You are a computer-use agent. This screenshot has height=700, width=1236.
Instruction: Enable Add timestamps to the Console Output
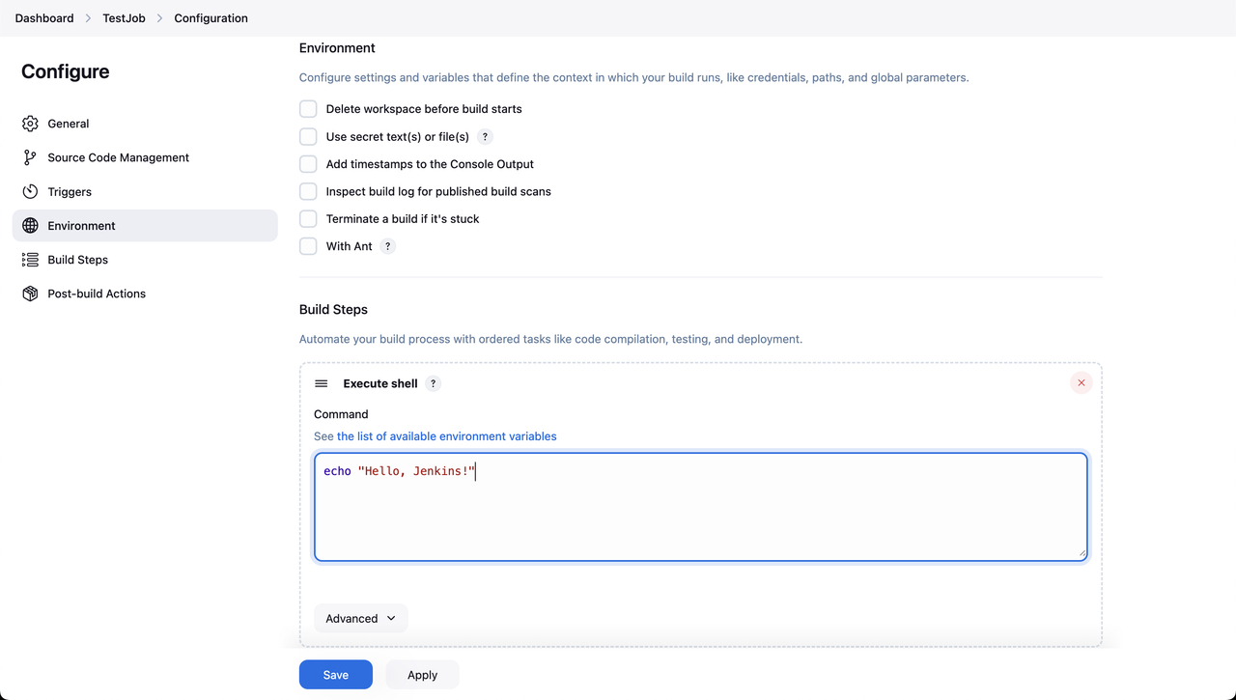[308, 164]
